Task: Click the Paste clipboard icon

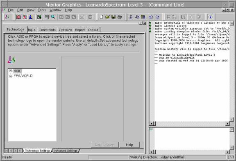Action: pyautogui.click(x=143, y=17)
